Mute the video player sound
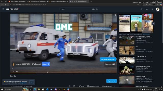The image size is (163, 91). point(17,71)
